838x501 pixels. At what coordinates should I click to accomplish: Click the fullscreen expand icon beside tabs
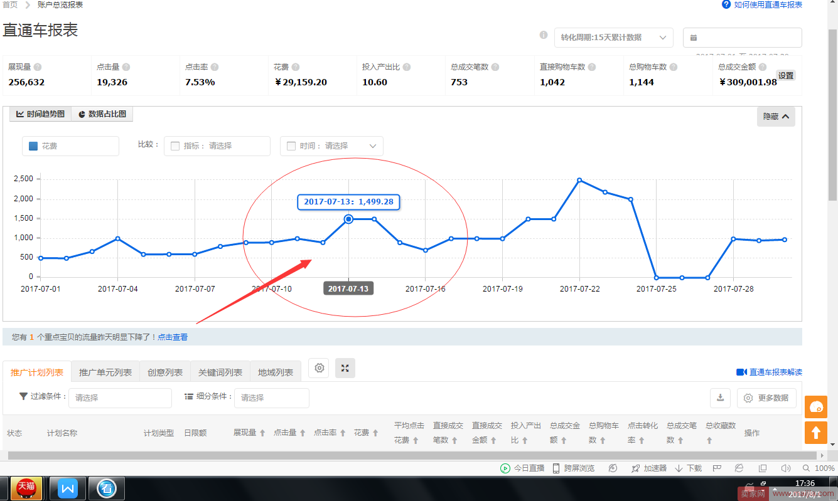(345, 368)
